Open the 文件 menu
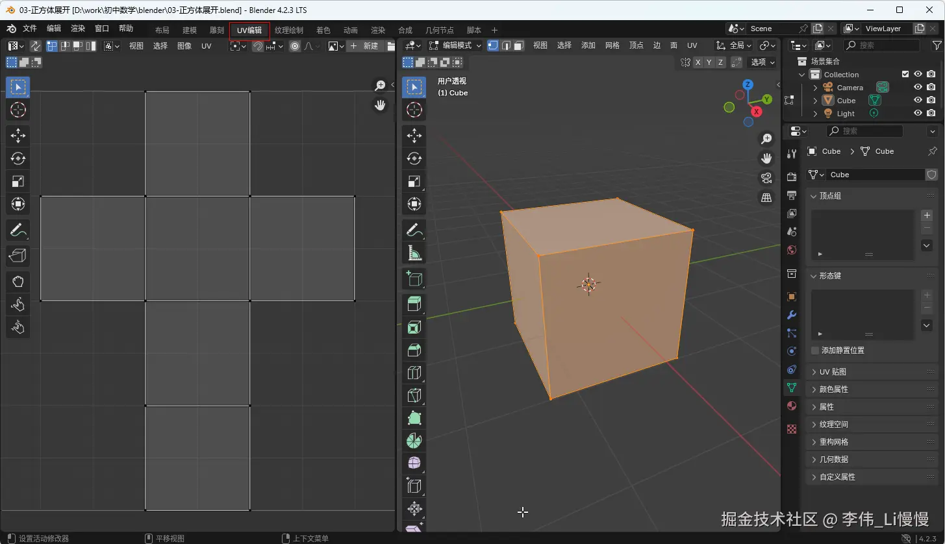 (30, 29)
